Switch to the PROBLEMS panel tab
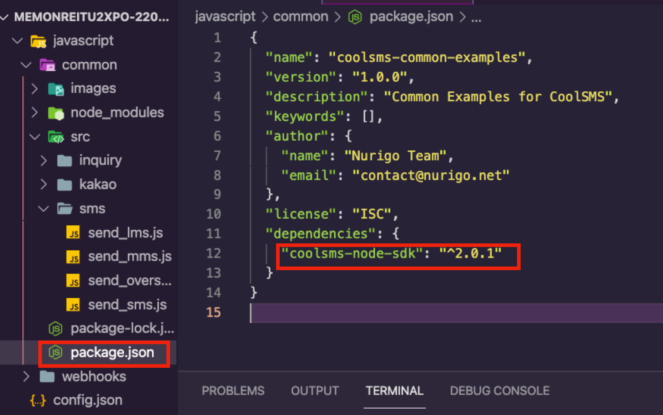663x415 pixels. tap(233, 391)
